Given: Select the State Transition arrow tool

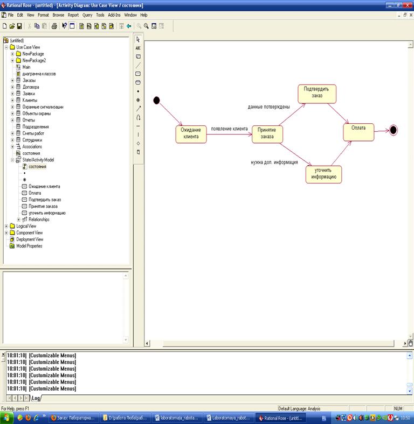Looking at the screenshot, I should click(138, 108).
